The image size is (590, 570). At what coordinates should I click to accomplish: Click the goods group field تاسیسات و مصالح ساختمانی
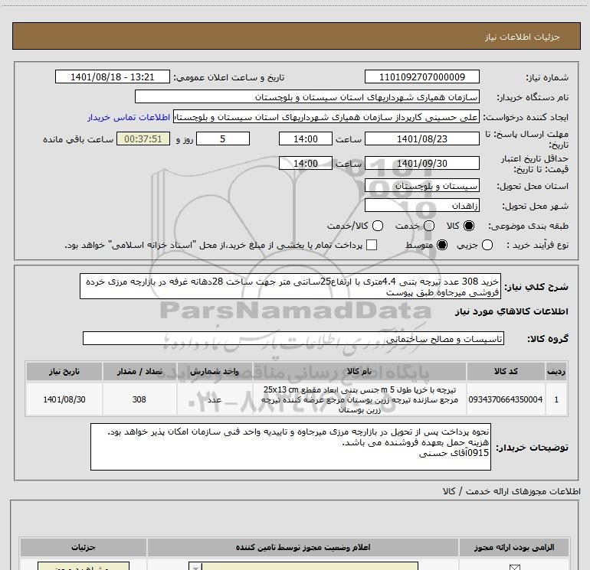[x=293, y=338]
